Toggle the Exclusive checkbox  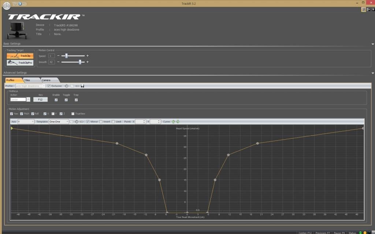pos(49,86)
